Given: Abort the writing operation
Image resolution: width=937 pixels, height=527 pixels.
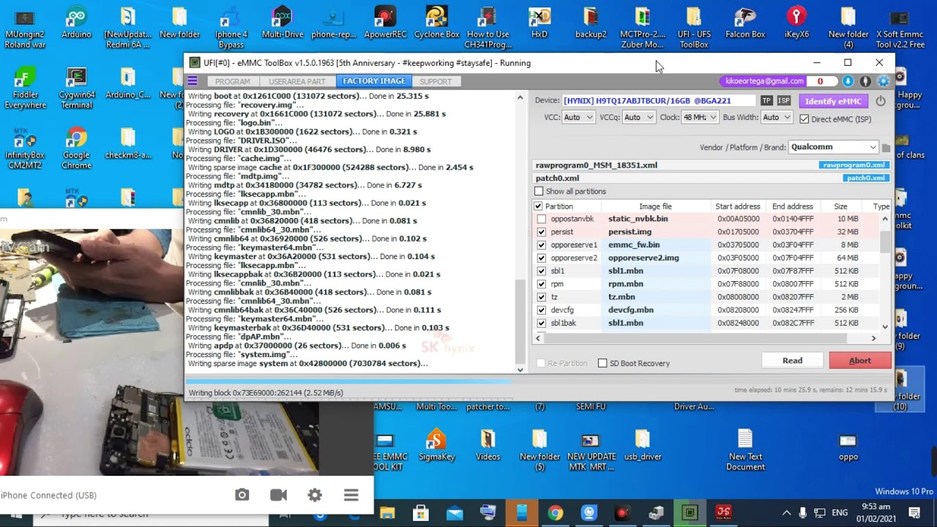Looking at the screenshot, I should point(859,360).
